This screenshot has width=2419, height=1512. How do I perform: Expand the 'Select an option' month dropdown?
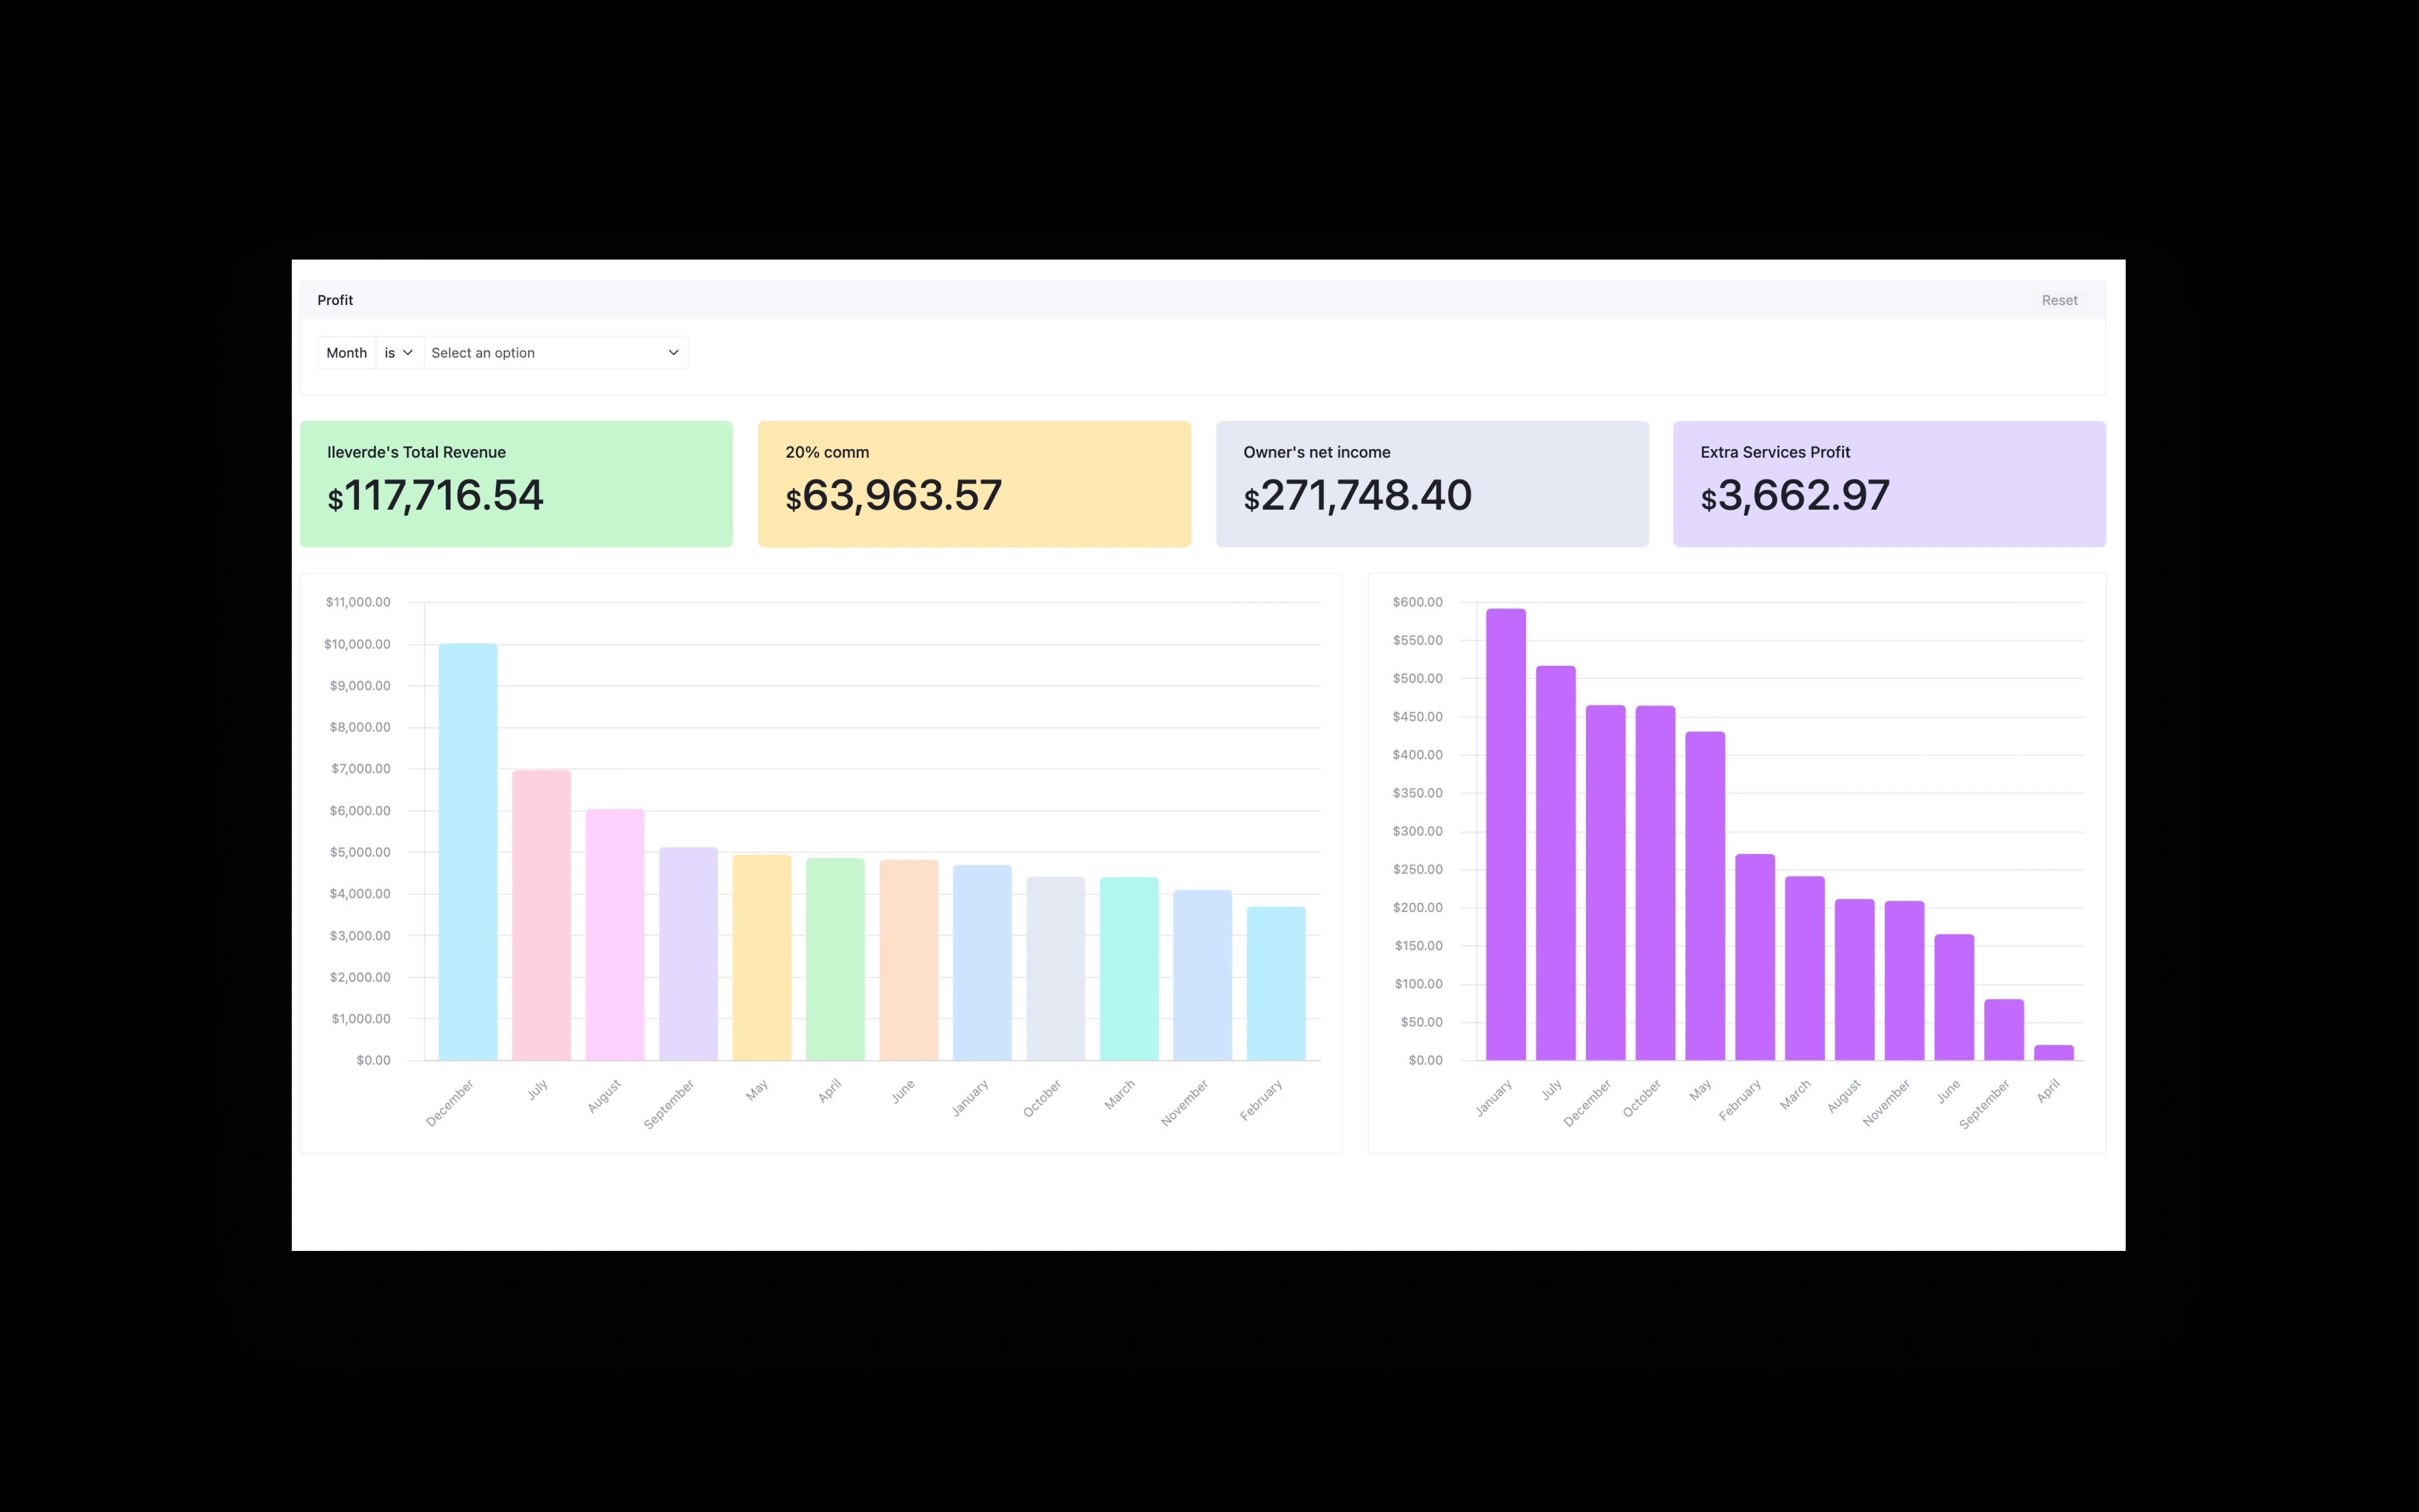point(555,353)
